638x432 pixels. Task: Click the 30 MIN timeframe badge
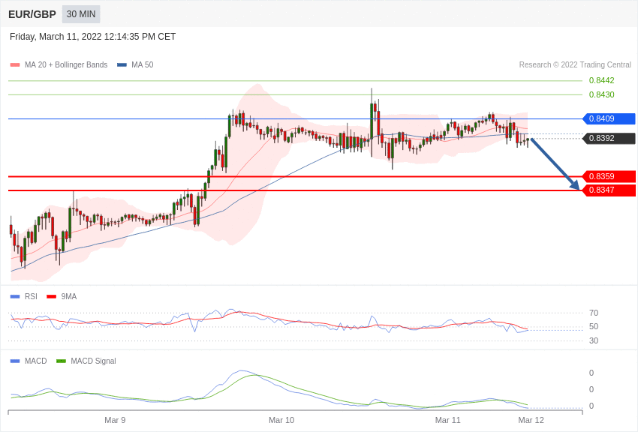click(x=81, y=14)
